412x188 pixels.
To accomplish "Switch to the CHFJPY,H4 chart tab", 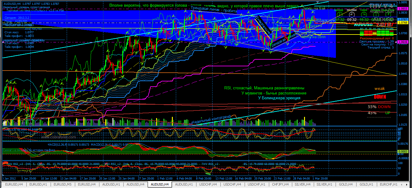I will [281, 184].
